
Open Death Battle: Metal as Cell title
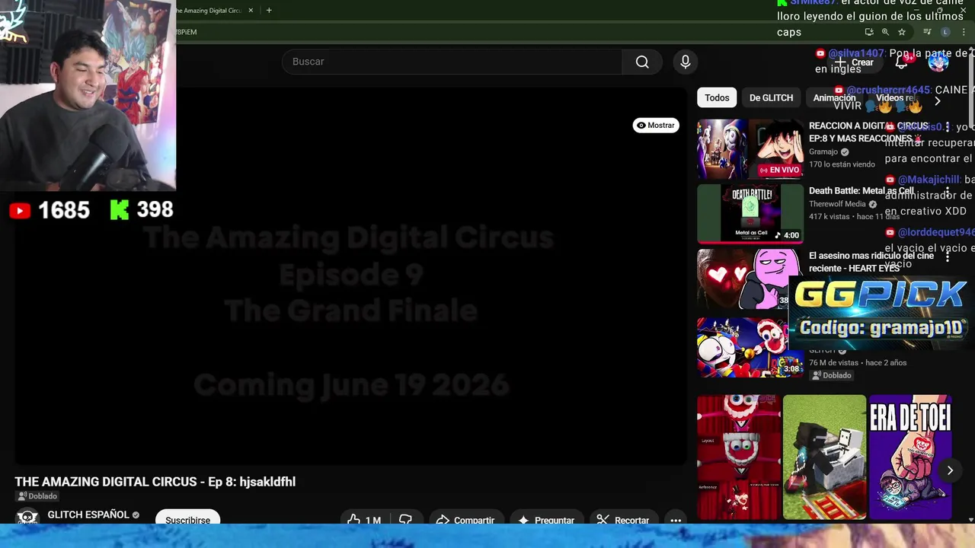861,191
